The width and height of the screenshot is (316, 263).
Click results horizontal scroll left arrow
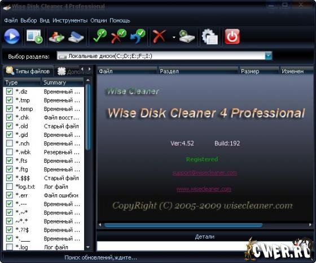[x=100, y=225]
